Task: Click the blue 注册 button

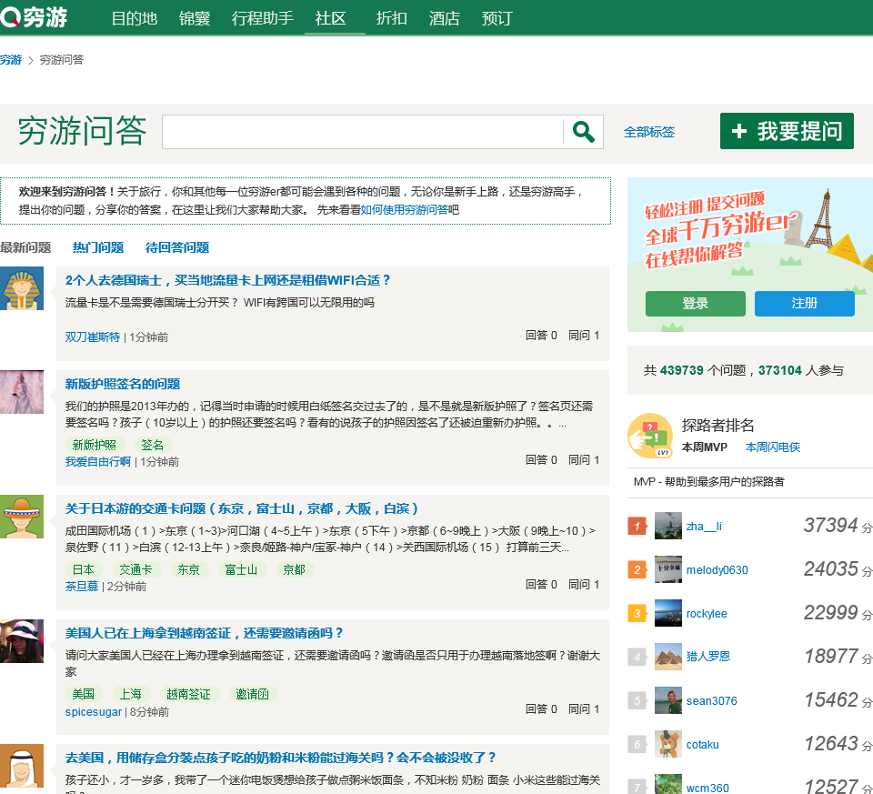Action: tap(804, 304)
